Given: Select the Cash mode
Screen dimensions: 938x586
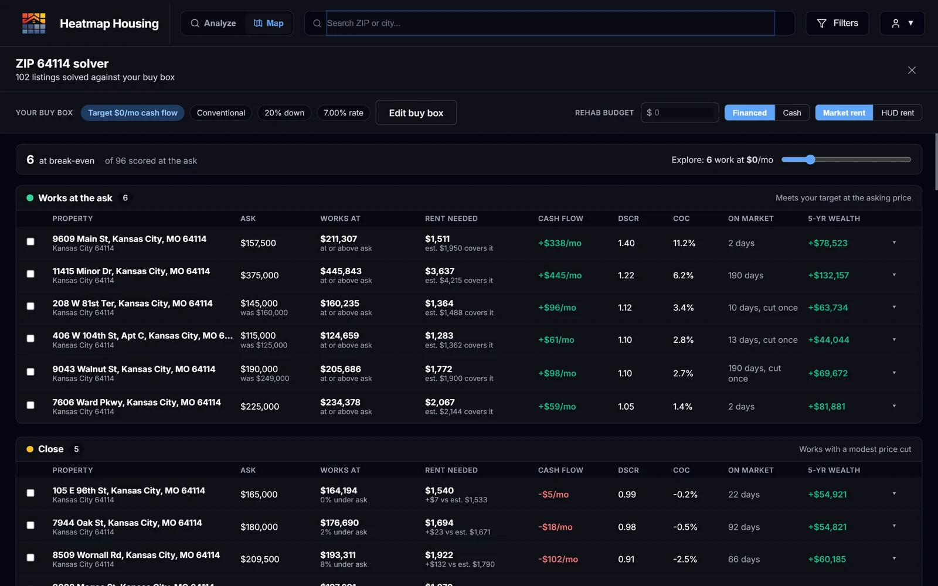Looking at the screenshot, I should pos(792,113).
